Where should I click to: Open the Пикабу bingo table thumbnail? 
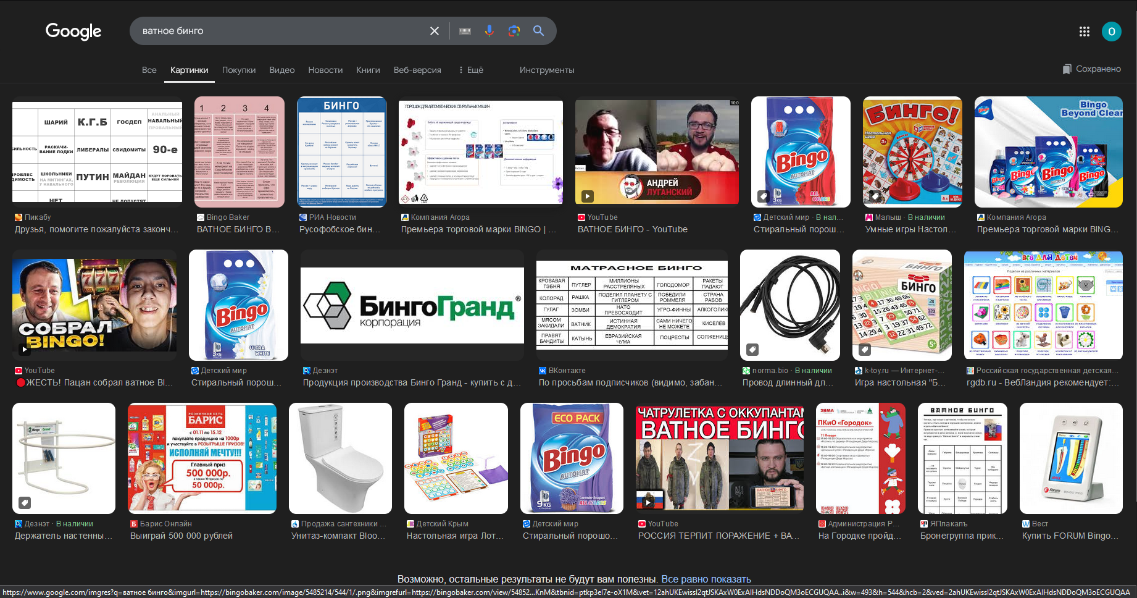(97, 152)
